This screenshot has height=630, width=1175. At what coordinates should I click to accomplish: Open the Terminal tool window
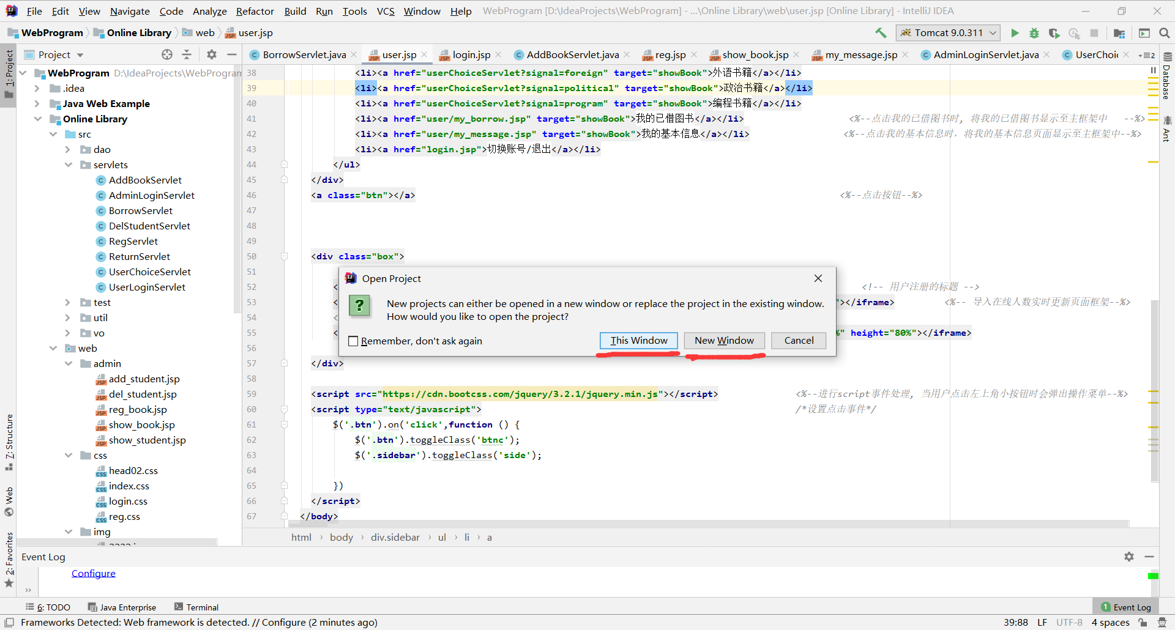click(x=196, y=607)
